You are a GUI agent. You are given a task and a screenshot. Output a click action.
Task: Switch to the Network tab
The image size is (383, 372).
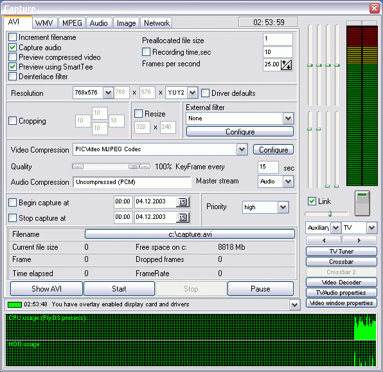[157, 23]
